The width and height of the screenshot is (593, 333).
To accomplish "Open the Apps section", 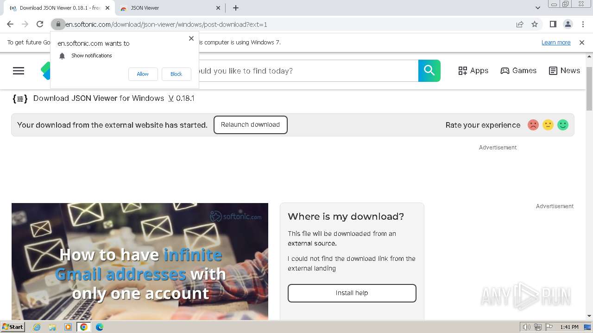I will [x=473, y=71].
